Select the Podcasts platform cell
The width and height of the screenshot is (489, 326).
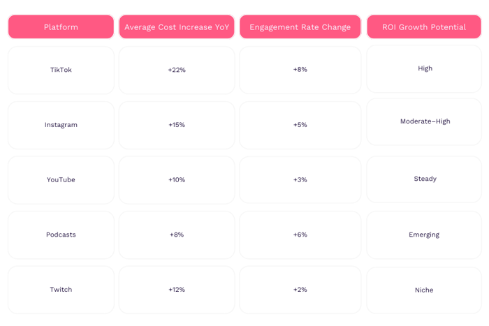(x=61, y=235)
